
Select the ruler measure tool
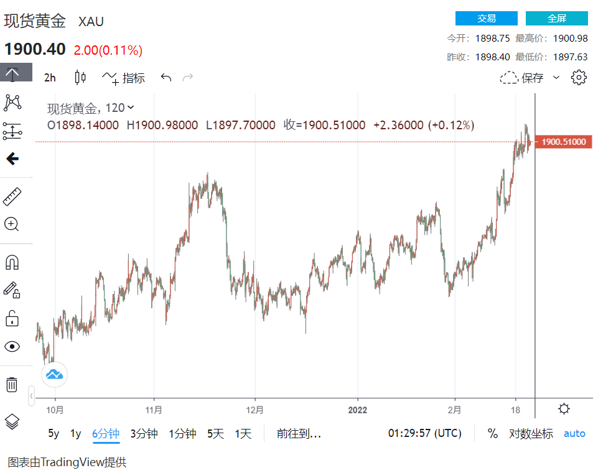pyautogui.click(x=12, y=196)
